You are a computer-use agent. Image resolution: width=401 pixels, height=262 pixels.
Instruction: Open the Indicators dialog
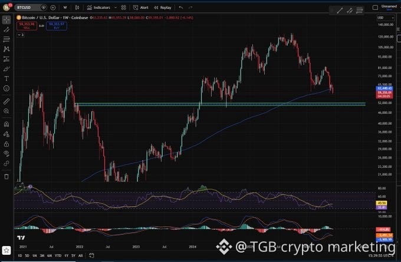(98, 8)
